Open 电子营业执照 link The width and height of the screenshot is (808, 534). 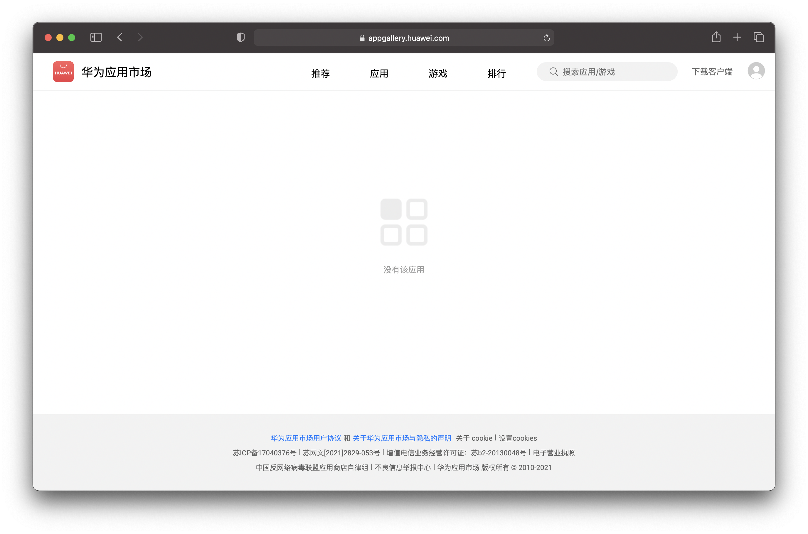pos(553,453)
